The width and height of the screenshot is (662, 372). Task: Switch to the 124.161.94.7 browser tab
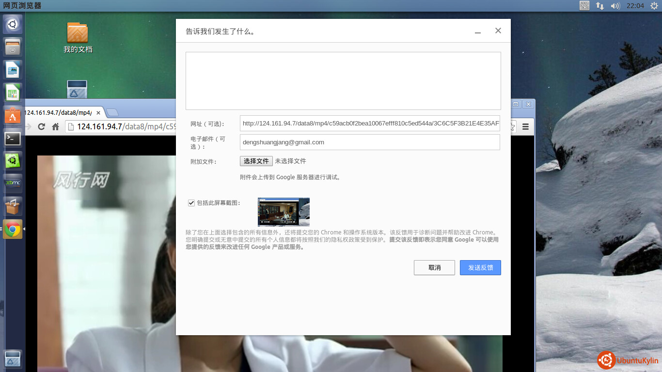[58, 113]
